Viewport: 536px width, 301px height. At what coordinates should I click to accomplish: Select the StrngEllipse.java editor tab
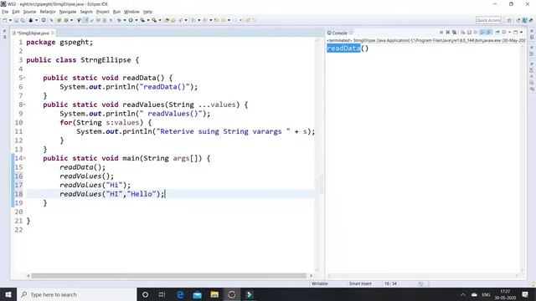pyautogui.click(x=33, y=33)
